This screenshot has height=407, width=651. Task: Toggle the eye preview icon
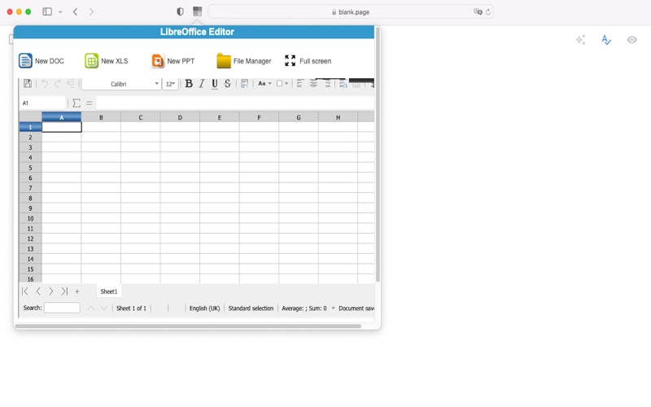632,40
